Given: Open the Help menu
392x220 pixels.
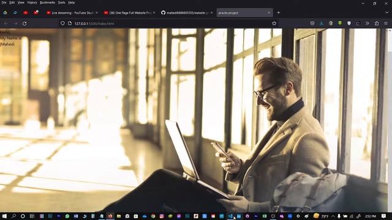Looking at the screenshot, I should [x=71, y=2].
